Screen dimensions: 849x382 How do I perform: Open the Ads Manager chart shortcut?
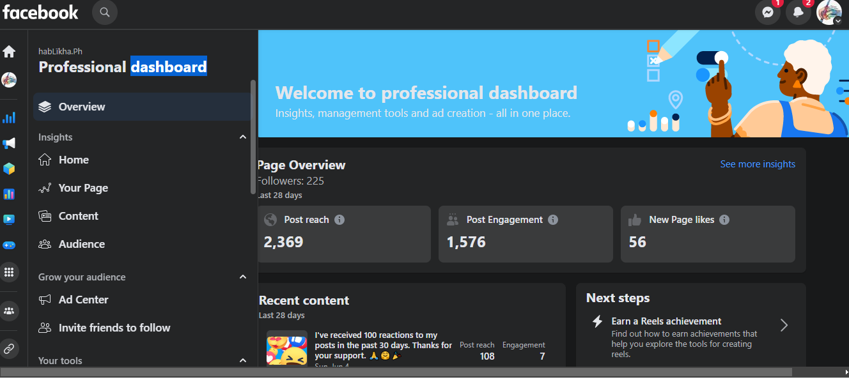(9, 194)
